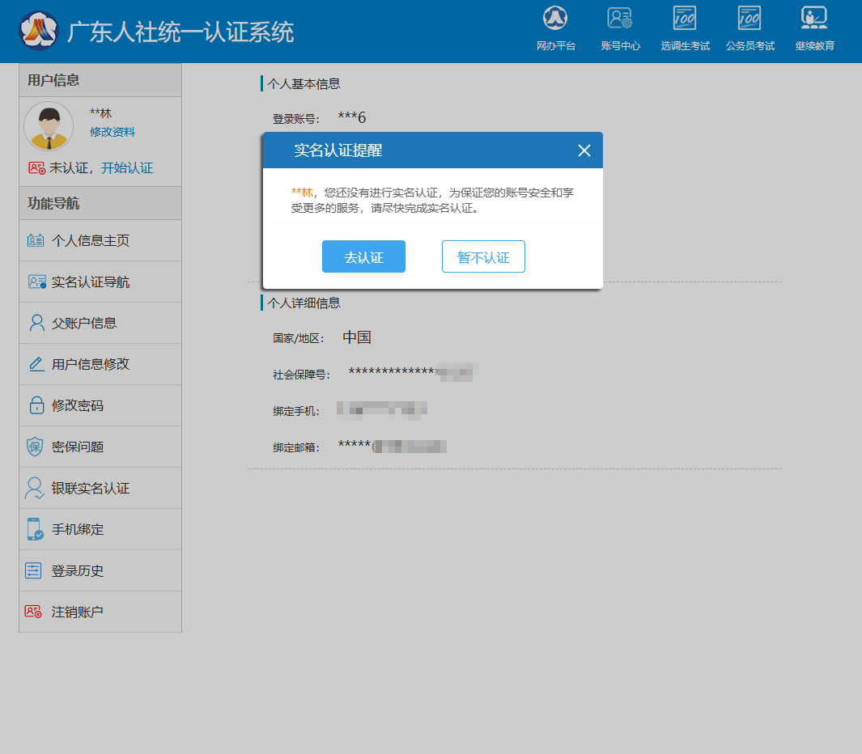862x754 pixels.
Task: Choose the 暂不认证 button
Action: pyautogui.click(x=483, y=257)
